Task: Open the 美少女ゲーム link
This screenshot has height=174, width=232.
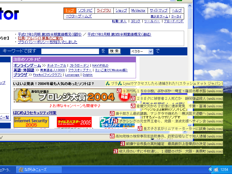Action: [159, 17]
